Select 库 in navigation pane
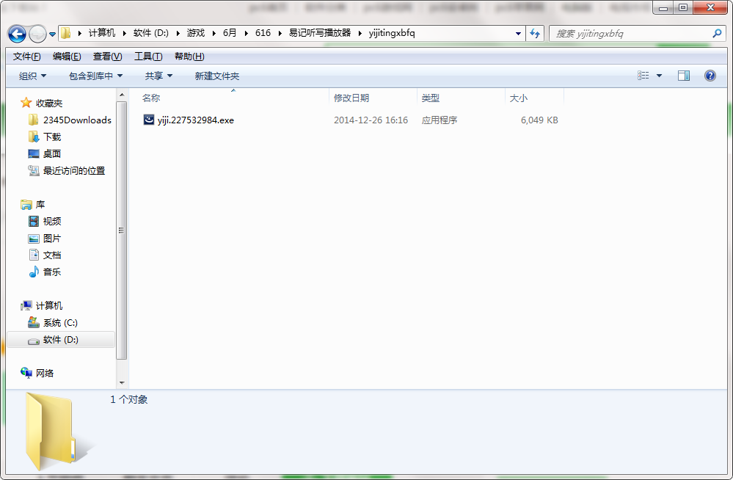 click(40, 205)
